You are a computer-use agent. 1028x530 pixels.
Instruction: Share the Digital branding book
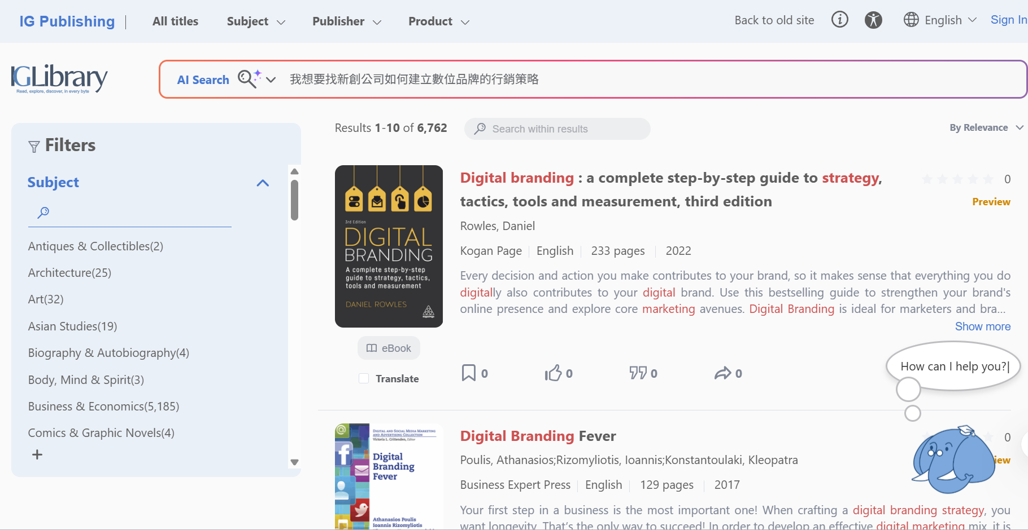[723, 373]
